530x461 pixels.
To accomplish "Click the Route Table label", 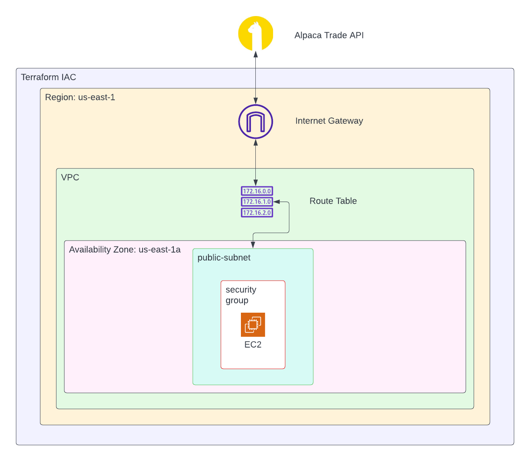I will [333, 201].
